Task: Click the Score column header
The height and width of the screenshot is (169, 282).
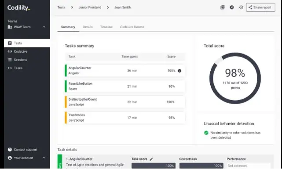Action: [172, 57]
